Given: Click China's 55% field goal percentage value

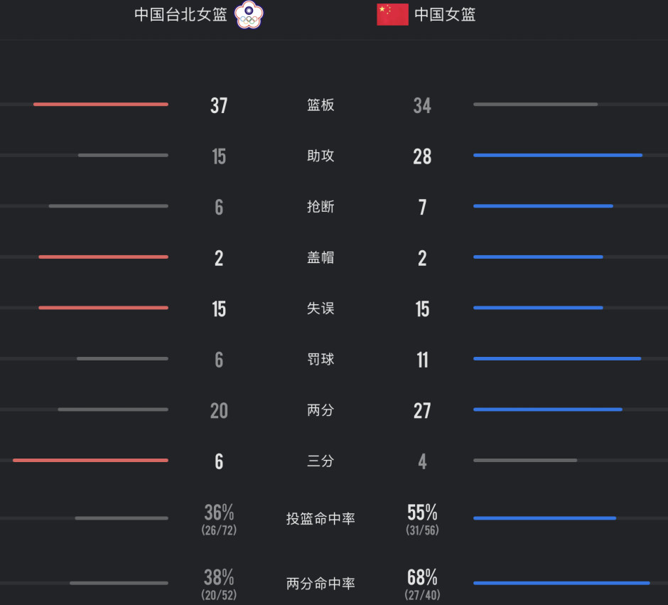Looking at the screenshot, I should [422, 513].
